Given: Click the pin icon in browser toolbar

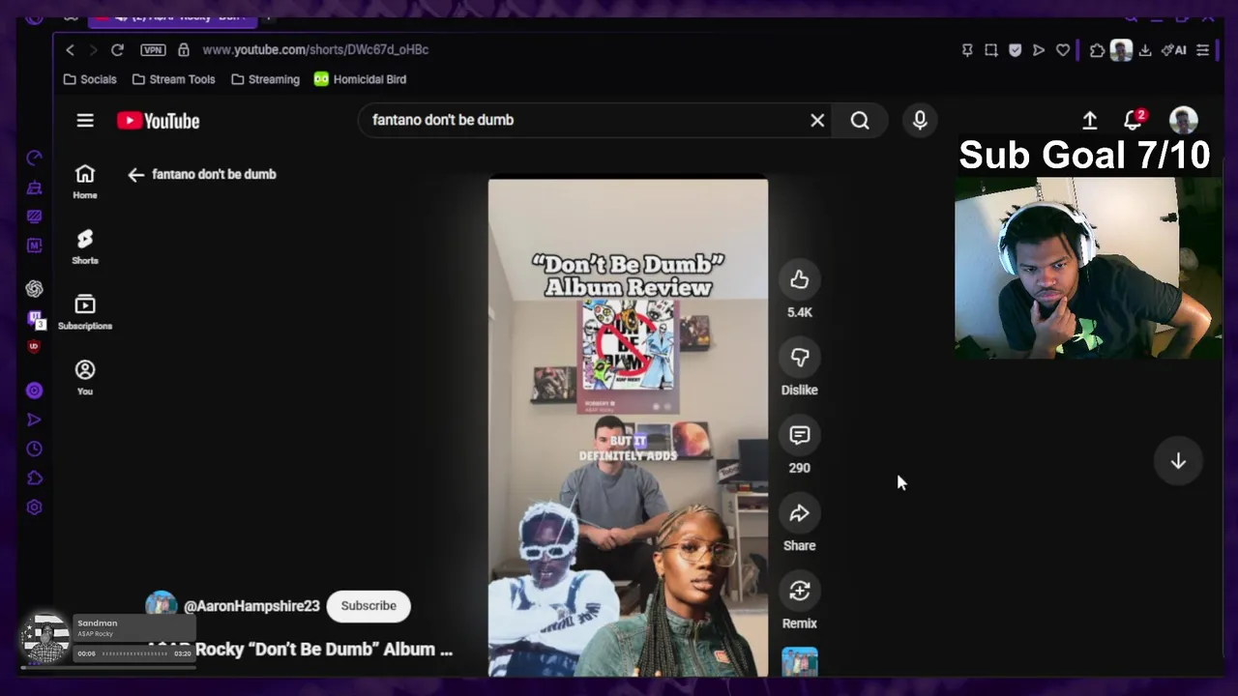Looking at the screenshot, I should (967, 50).
